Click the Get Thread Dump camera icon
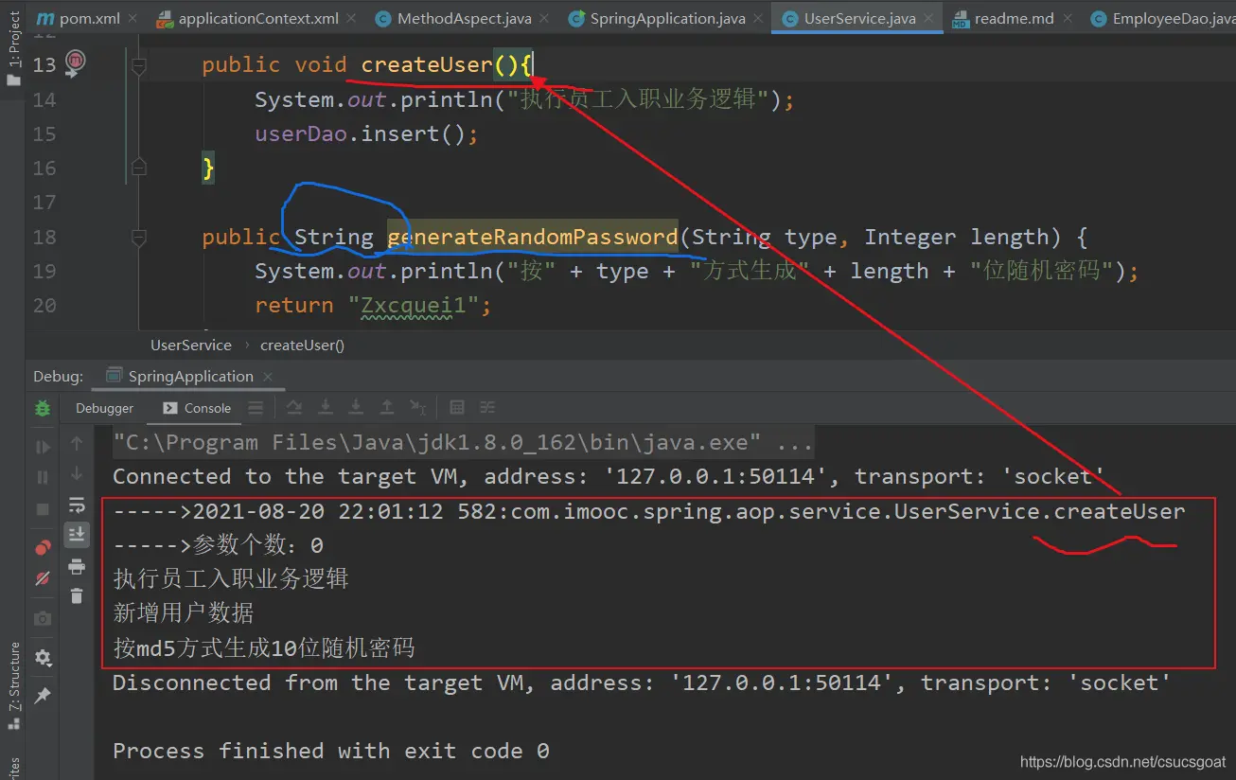Screen dimensions: 1236x780 (x=43, y=618)
